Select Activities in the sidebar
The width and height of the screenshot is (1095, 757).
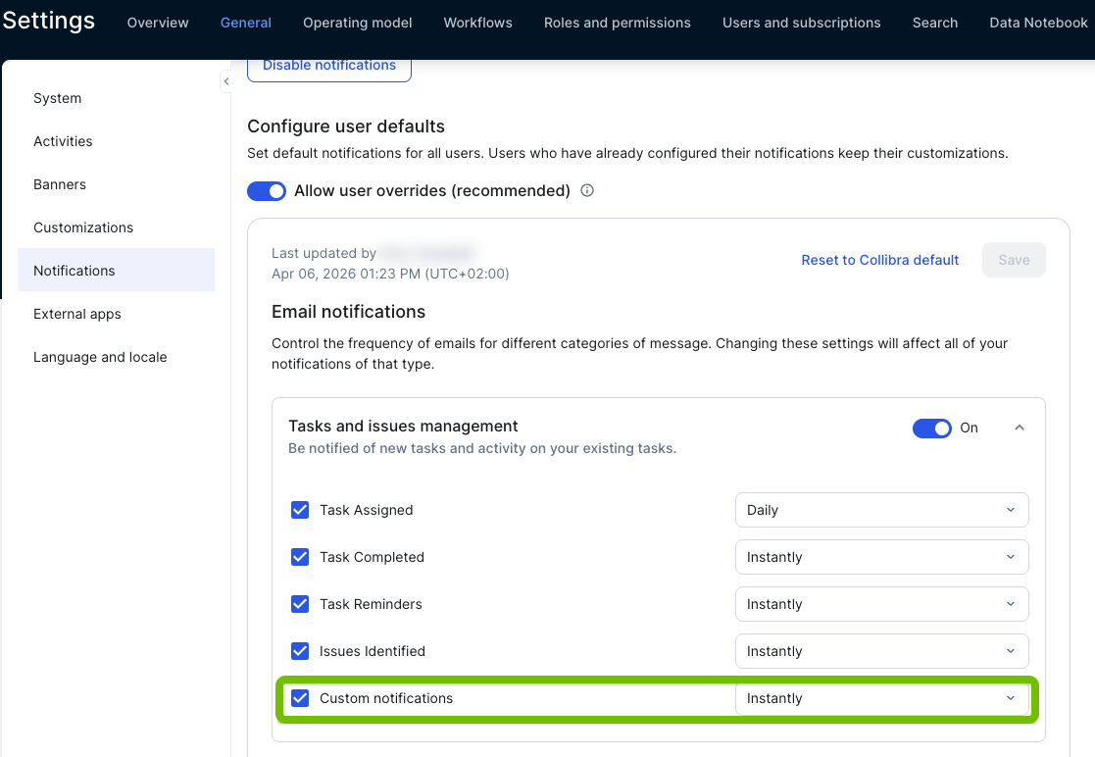point(63,141)
